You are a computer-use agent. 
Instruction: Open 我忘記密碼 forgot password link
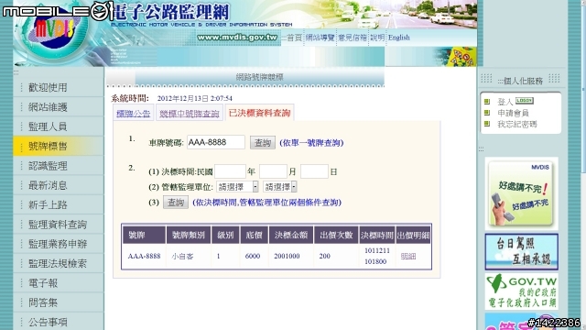coord(516,125)
